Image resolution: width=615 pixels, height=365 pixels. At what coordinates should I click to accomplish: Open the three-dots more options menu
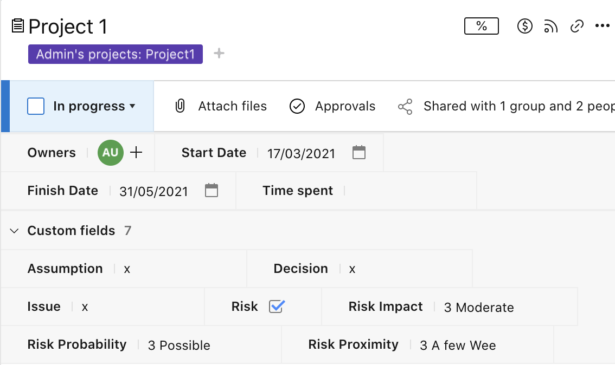(x=603, y=26)
